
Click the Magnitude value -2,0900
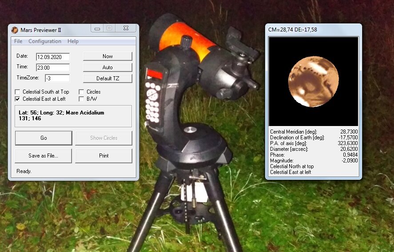click(x=350, y=161)
